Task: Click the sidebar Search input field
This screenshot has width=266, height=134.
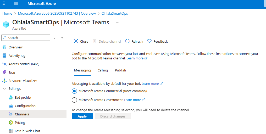Action: pyautogui.click(x=27, y=38)
